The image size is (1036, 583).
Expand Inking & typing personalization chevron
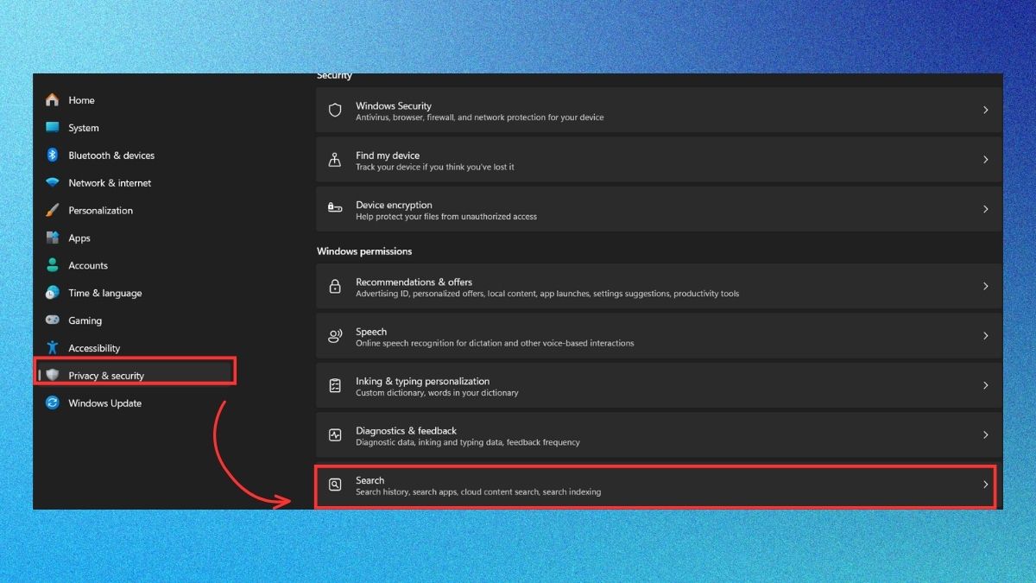click(x=985, y=386)
